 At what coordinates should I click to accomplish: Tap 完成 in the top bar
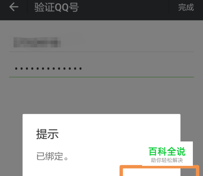click(186, 7)
